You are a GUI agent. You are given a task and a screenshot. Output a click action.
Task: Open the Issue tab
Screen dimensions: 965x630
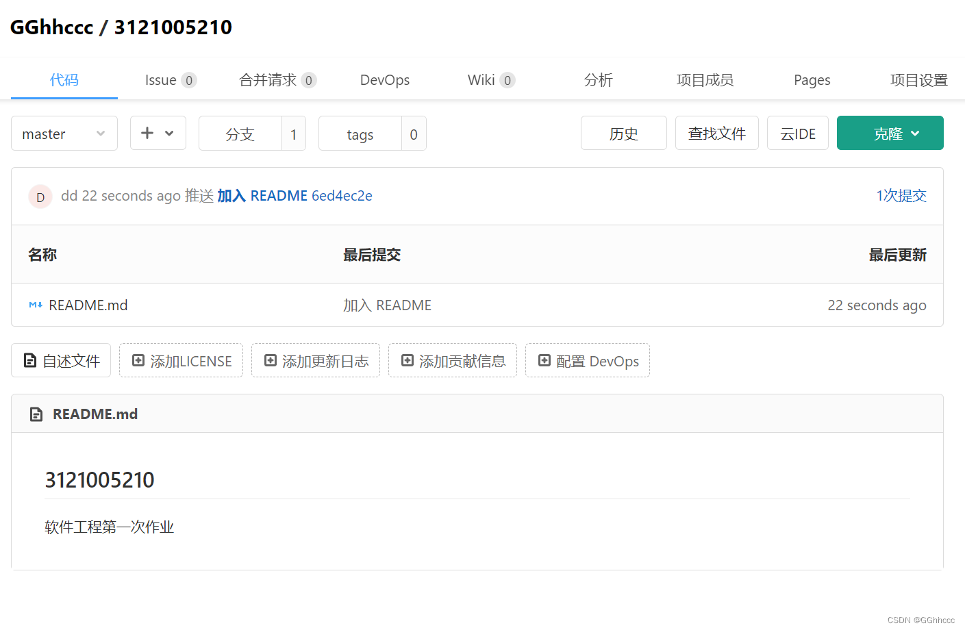coord(171,80)
